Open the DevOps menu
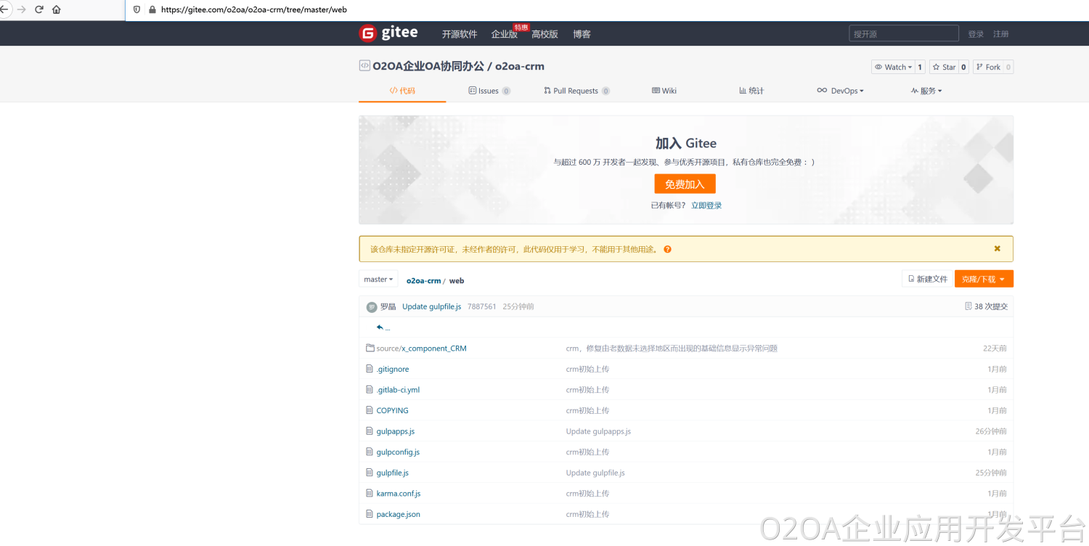 (x=840, y=91)
